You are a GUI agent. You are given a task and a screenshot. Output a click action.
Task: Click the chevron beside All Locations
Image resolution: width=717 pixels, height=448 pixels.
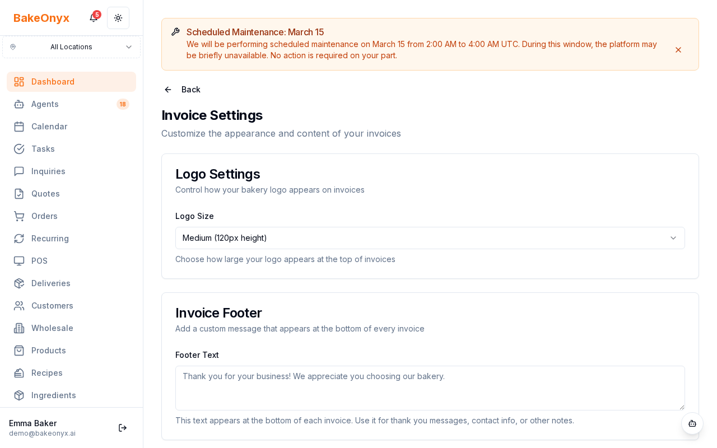pos(129,47)
